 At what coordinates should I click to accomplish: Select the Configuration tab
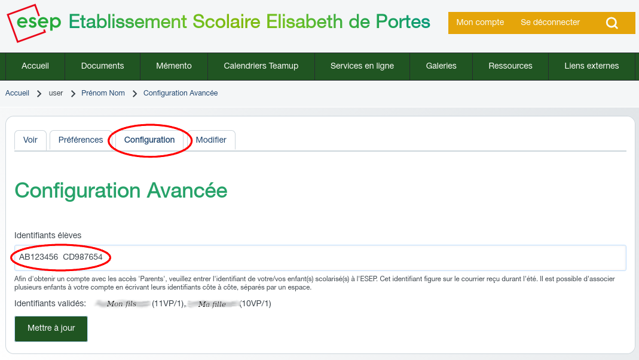tap(149, 140)
